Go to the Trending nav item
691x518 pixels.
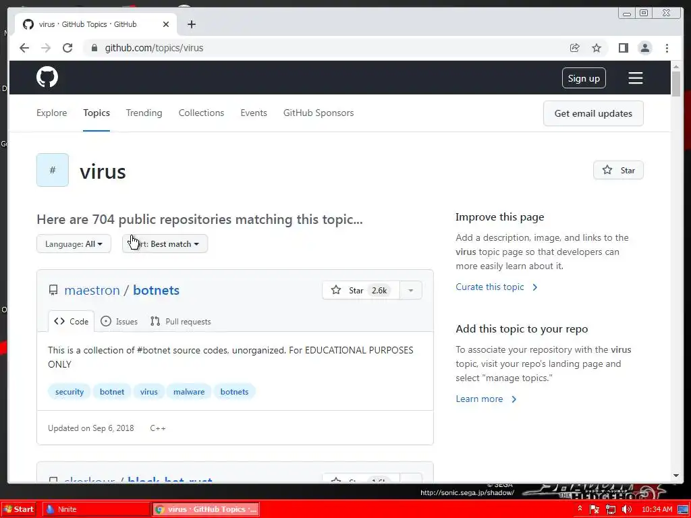click(x=144, y=113)
